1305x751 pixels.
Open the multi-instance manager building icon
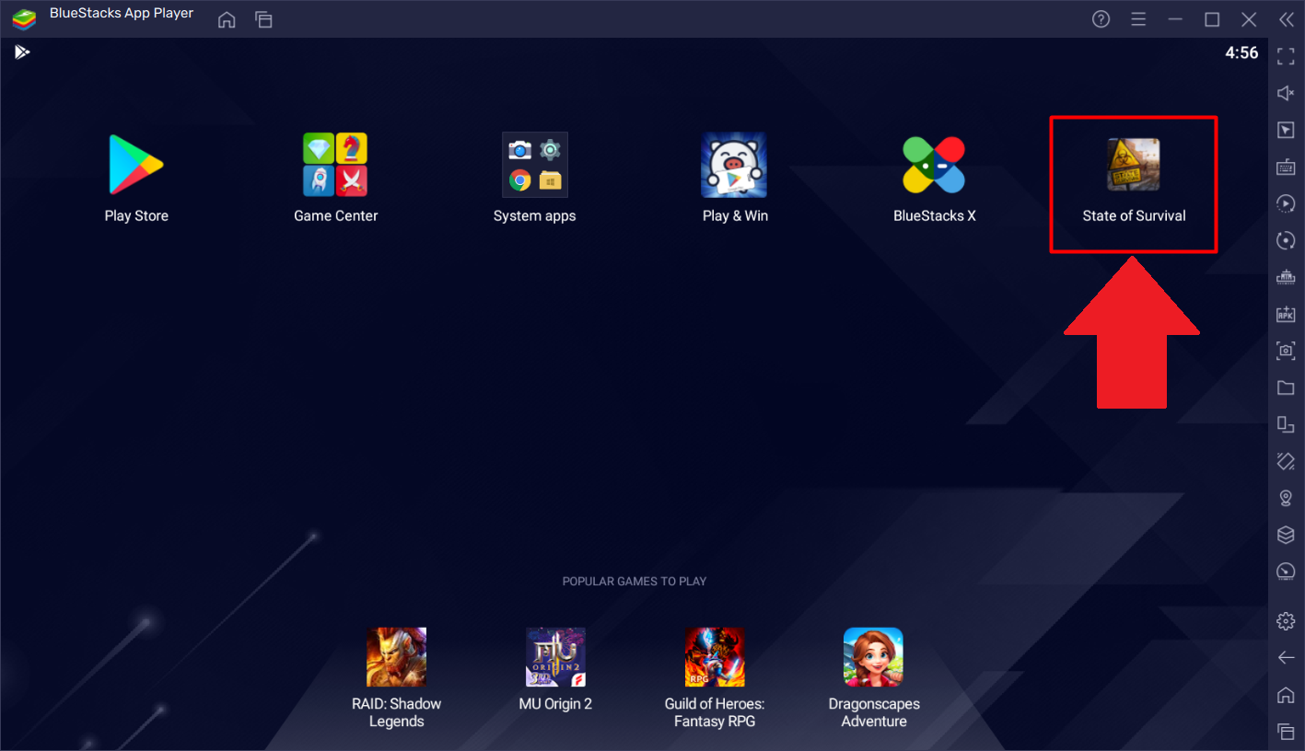click(1287, 277)
